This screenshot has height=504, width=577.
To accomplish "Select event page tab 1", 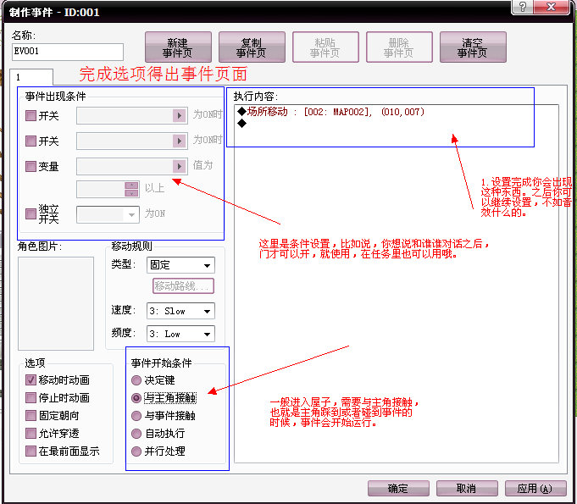I will 31,77.
